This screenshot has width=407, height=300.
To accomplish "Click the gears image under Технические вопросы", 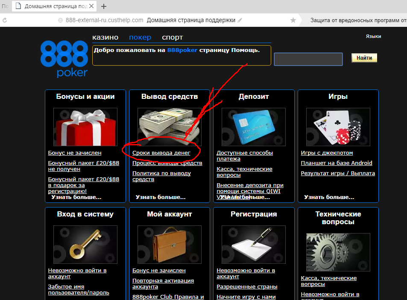I will pos(338,252).
